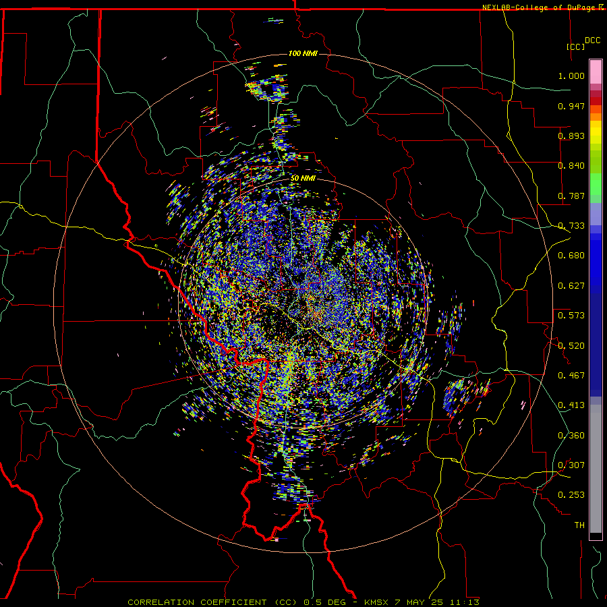Click the 0.253 legend value

(571, 495)
